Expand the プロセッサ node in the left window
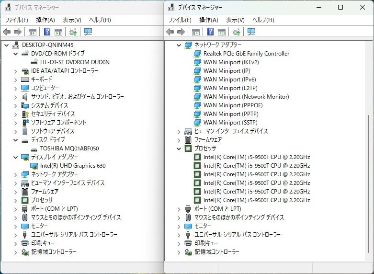Screen dimensions: 374x274 pos(16,200)
